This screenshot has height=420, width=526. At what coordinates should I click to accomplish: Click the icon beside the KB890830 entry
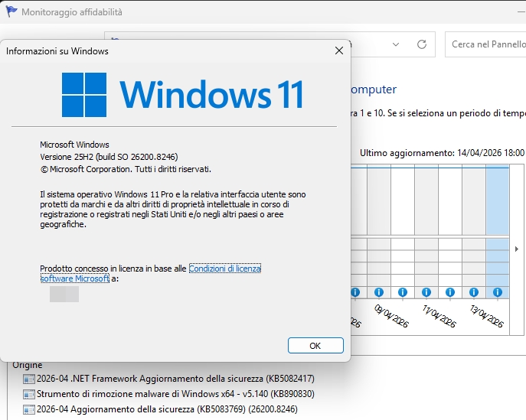(x=29, y=394)
